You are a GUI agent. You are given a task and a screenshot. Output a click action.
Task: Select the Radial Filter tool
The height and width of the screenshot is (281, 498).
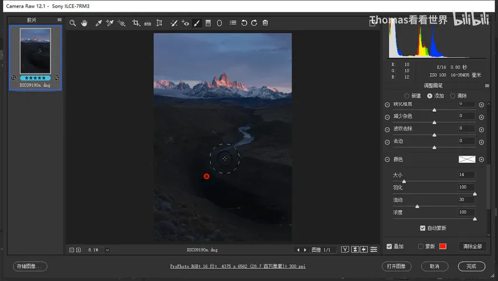tap(219, 23)
